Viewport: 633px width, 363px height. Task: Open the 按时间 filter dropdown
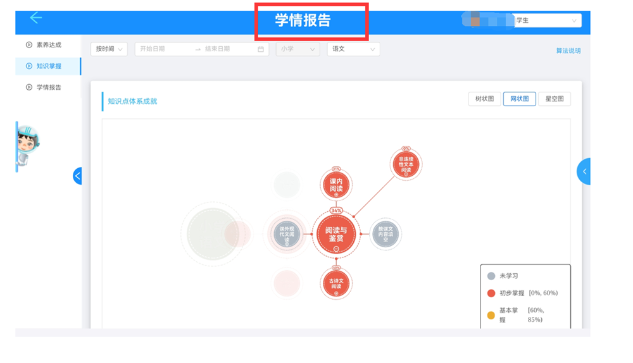click(x=109, y=49)
